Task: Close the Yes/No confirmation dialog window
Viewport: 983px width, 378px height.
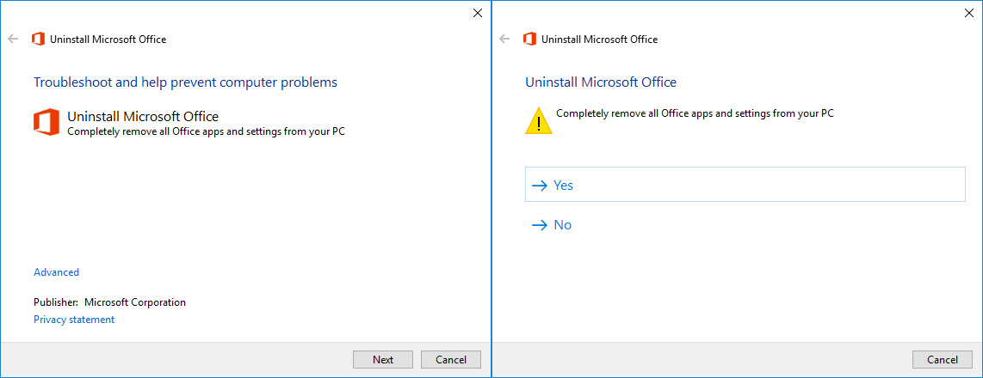Action: (969, 13)
